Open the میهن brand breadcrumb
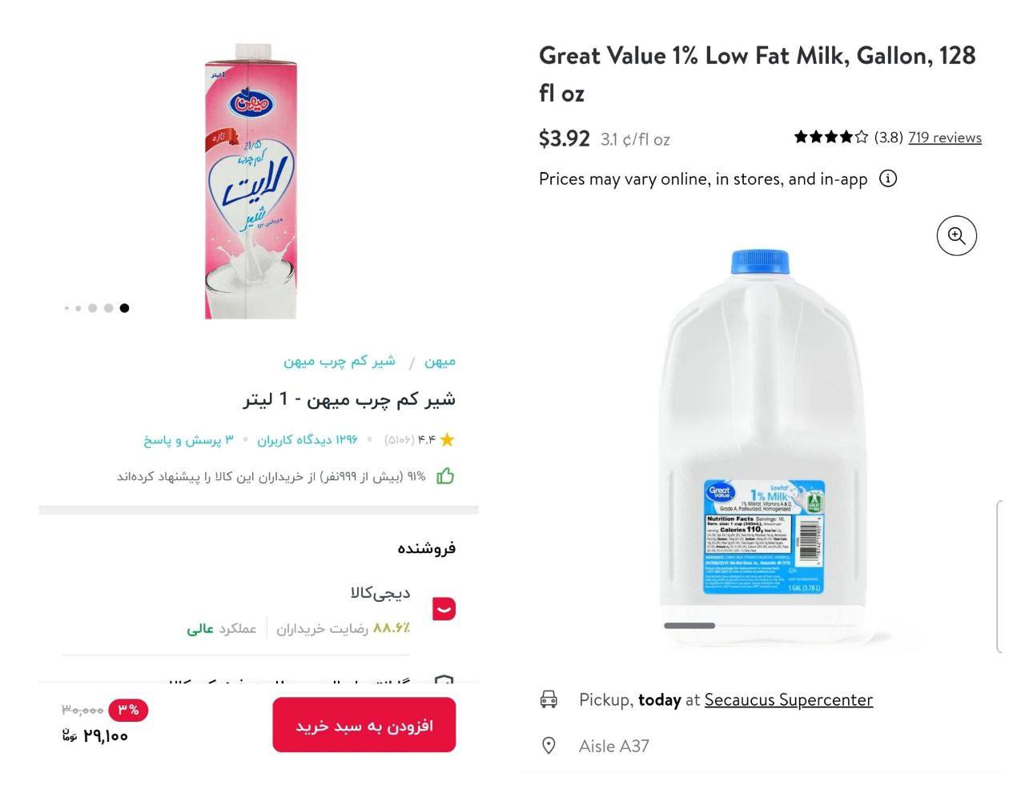Viewport: 1025px width, 793px height. (x=440, y=362)
